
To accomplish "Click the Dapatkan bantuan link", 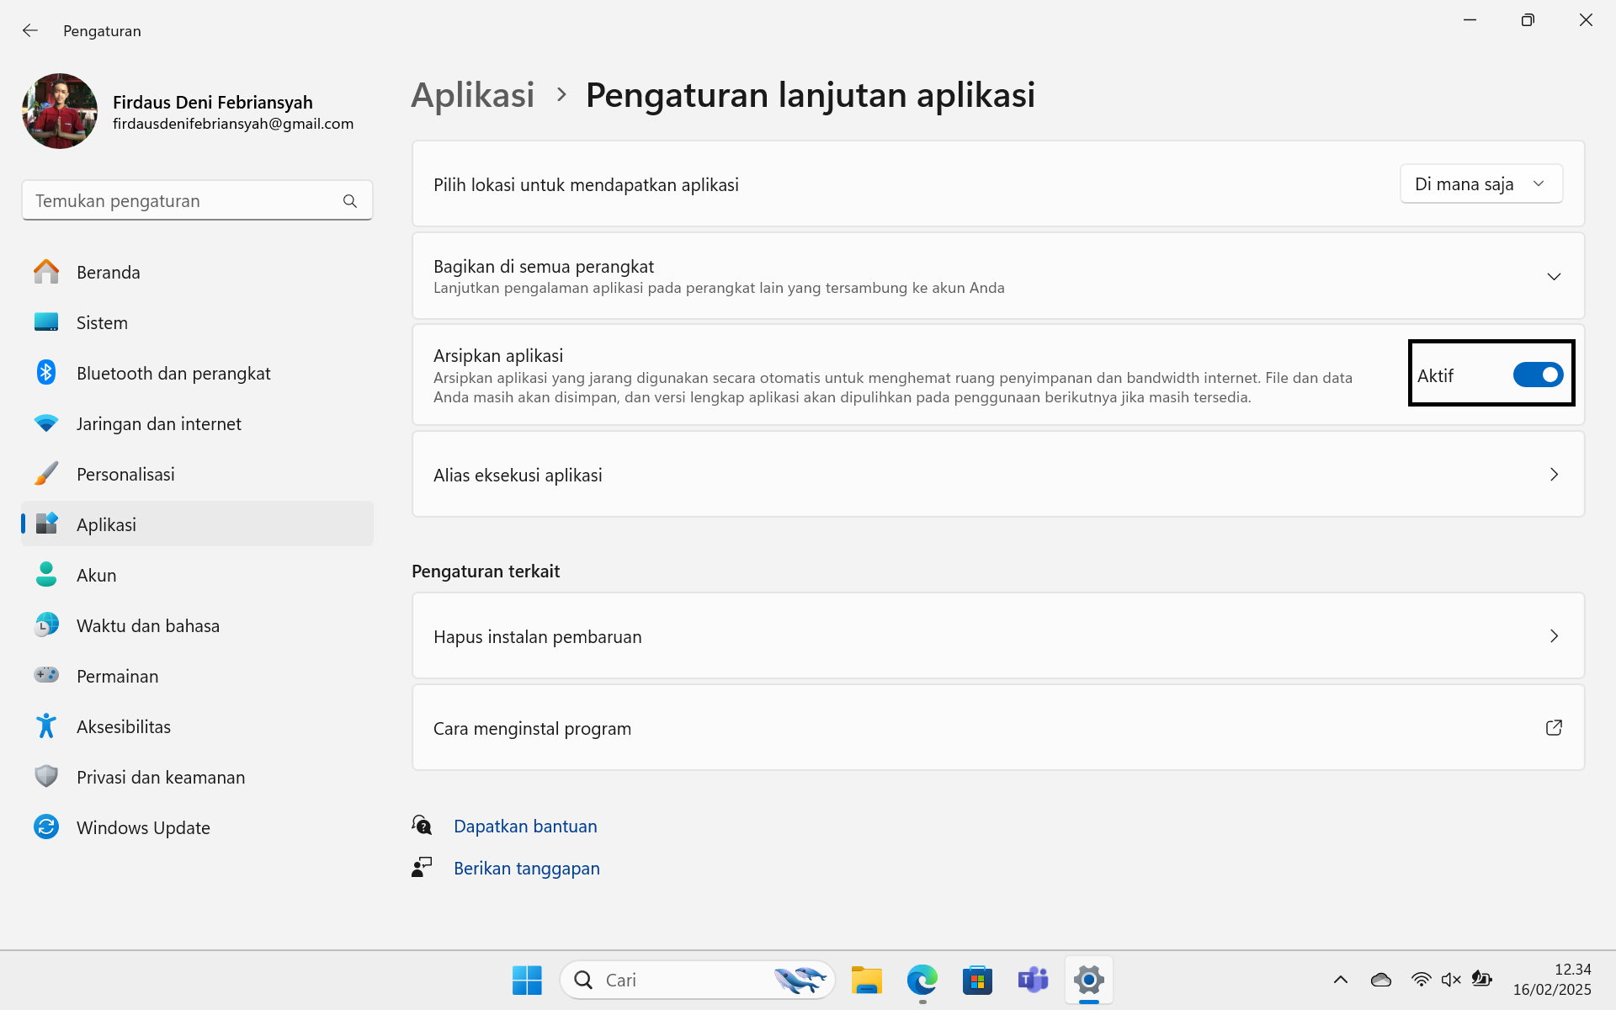I will pos(525,826).
